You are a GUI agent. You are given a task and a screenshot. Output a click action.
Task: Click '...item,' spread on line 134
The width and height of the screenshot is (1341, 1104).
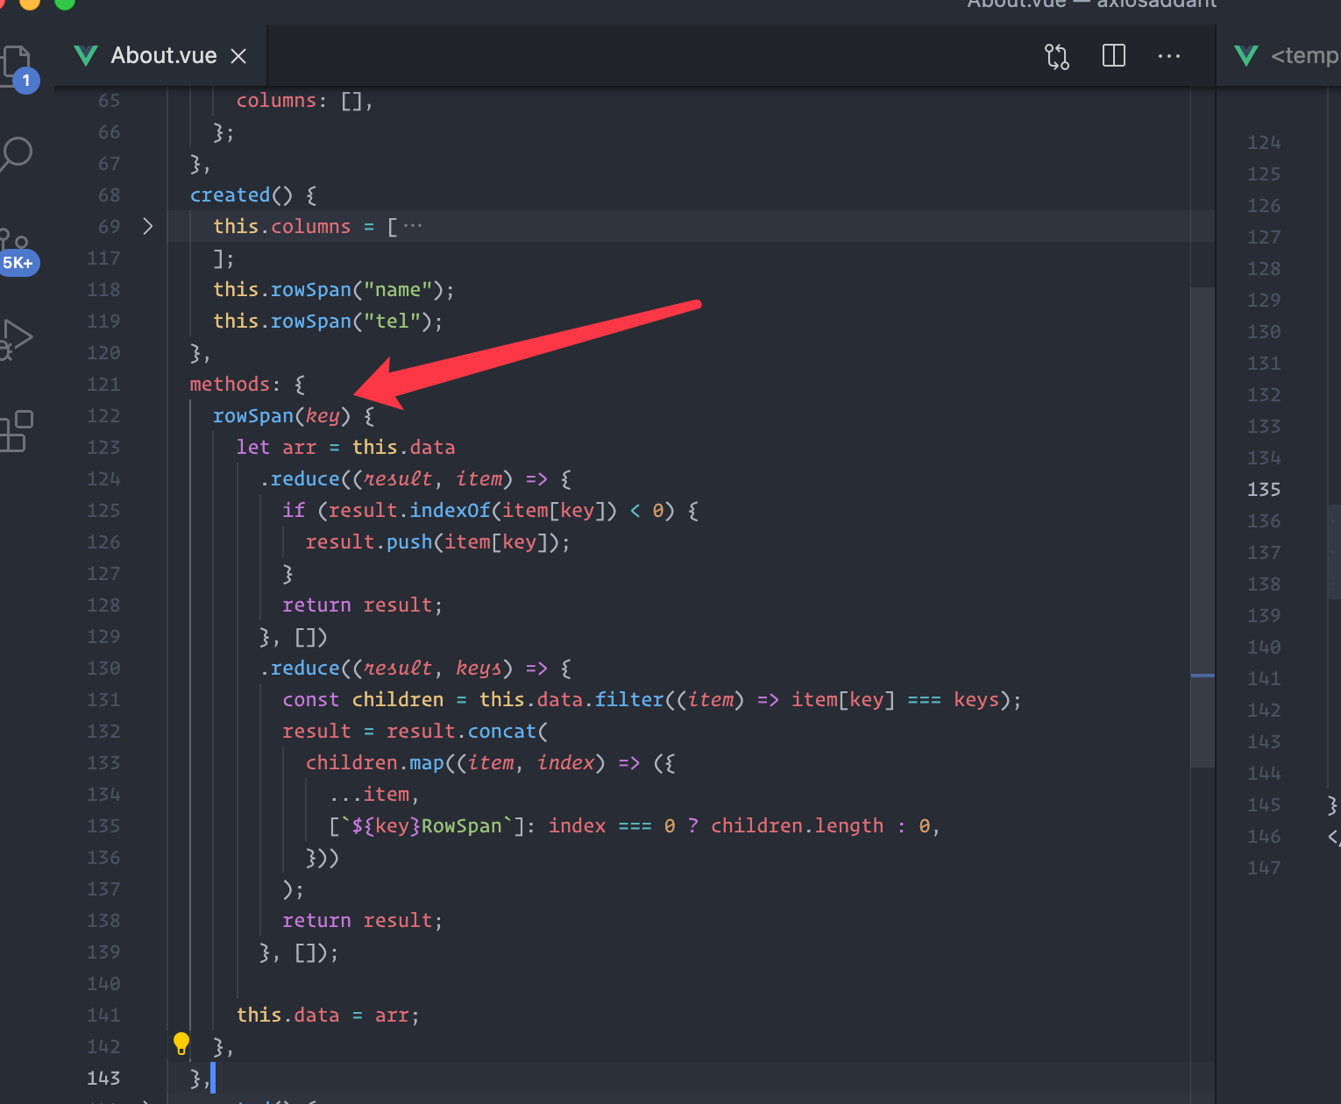point(374,795)
